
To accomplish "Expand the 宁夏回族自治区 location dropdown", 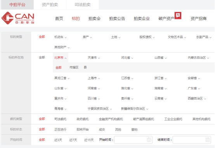I will [x=100, y=109].
